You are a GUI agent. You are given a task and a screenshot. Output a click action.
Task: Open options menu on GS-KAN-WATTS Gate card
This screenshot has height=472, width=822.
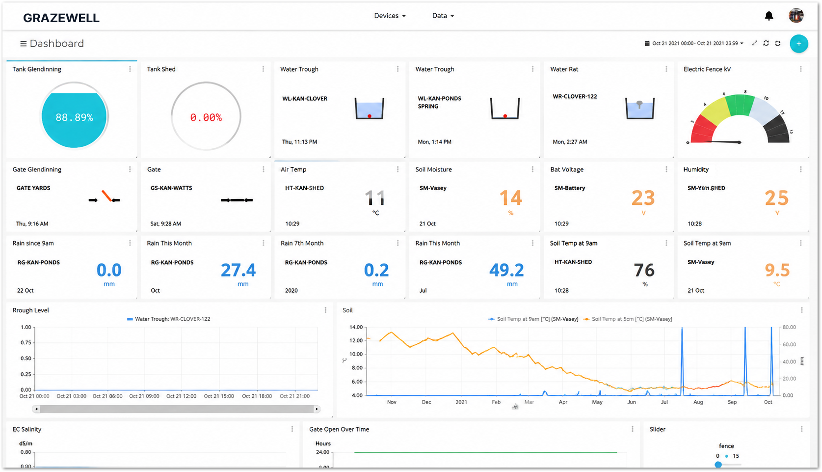pyautogui.click(x=264, y=169)
